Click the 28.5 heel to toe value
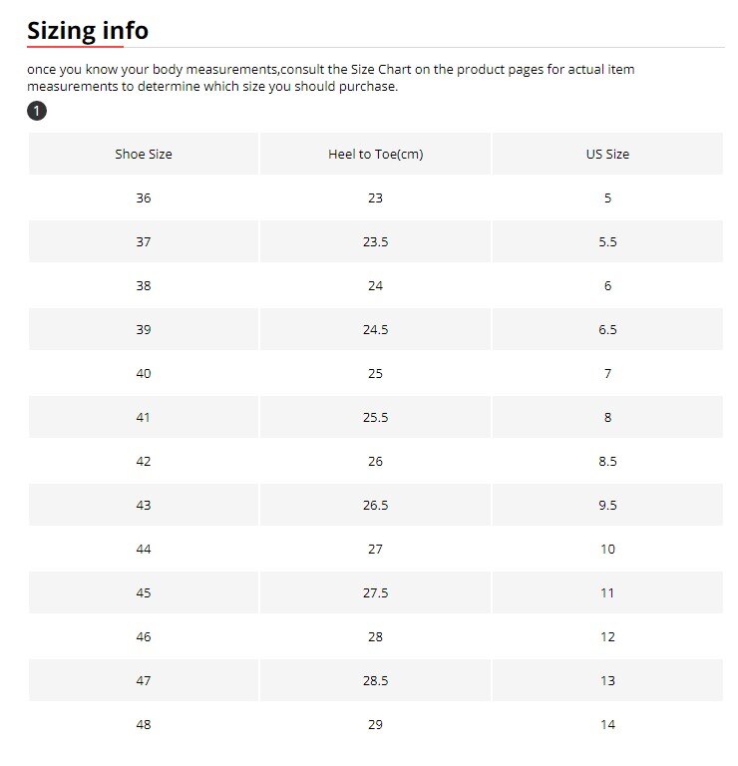The width and height of the screenshot is (738, 766). click(x=375, y=681)
